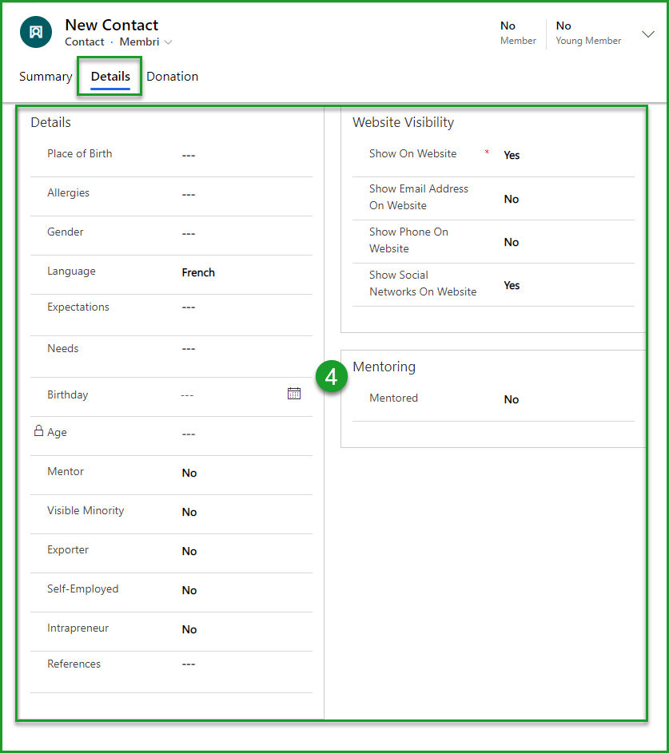Screen dimensions: 669x753
Task: Disable Show Social Networks On Website
Action: coord(511,285)
